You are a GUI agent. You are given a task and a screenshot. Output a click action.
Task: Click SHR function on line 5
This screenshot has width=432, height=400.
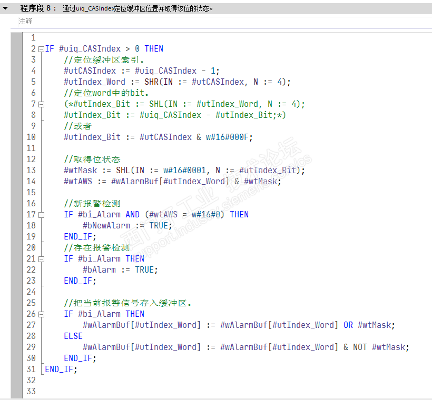[151, 82]
